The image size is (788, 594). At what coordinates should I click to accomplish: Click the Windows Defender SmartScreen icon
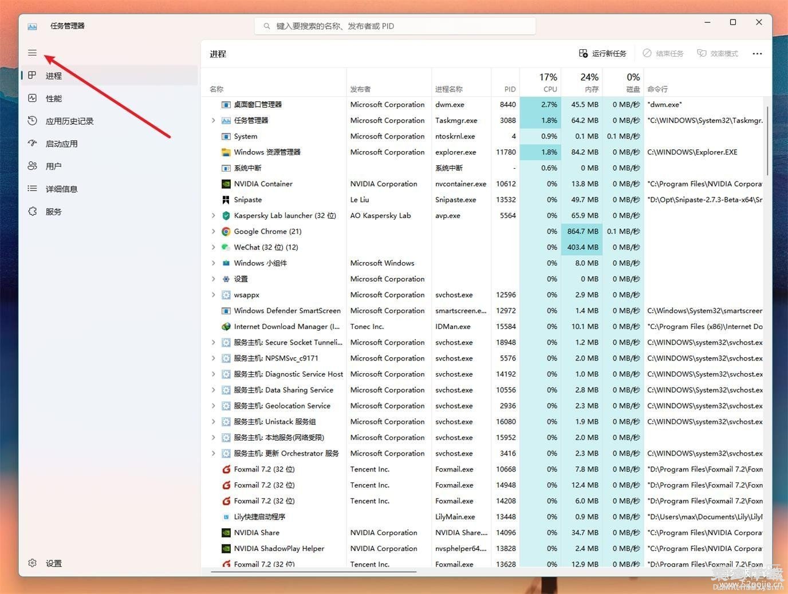226,311
